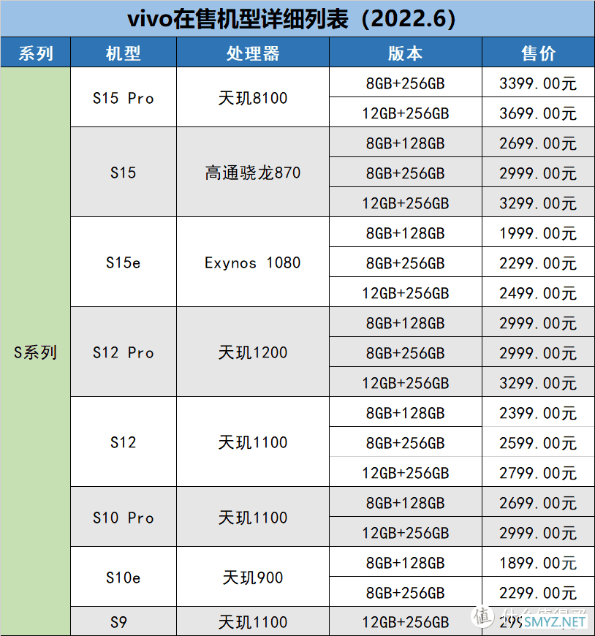Click the 8GB+256GB version priced 3399.00元
The height and width of the screenshot is (636, 595).
pos(406,83)
